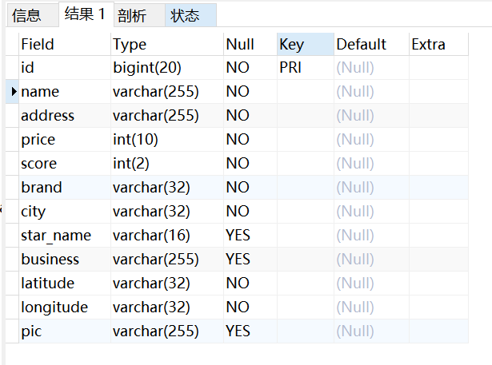Select the brand field cell
This screenshot has width=492, height=365.
click(x=65, y=188)
